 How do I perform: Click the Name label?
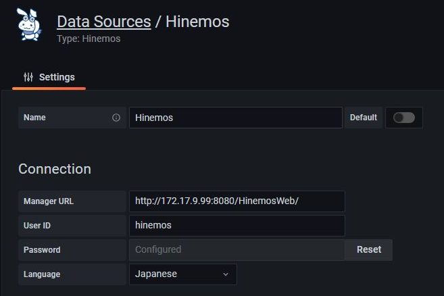[34, 118]
